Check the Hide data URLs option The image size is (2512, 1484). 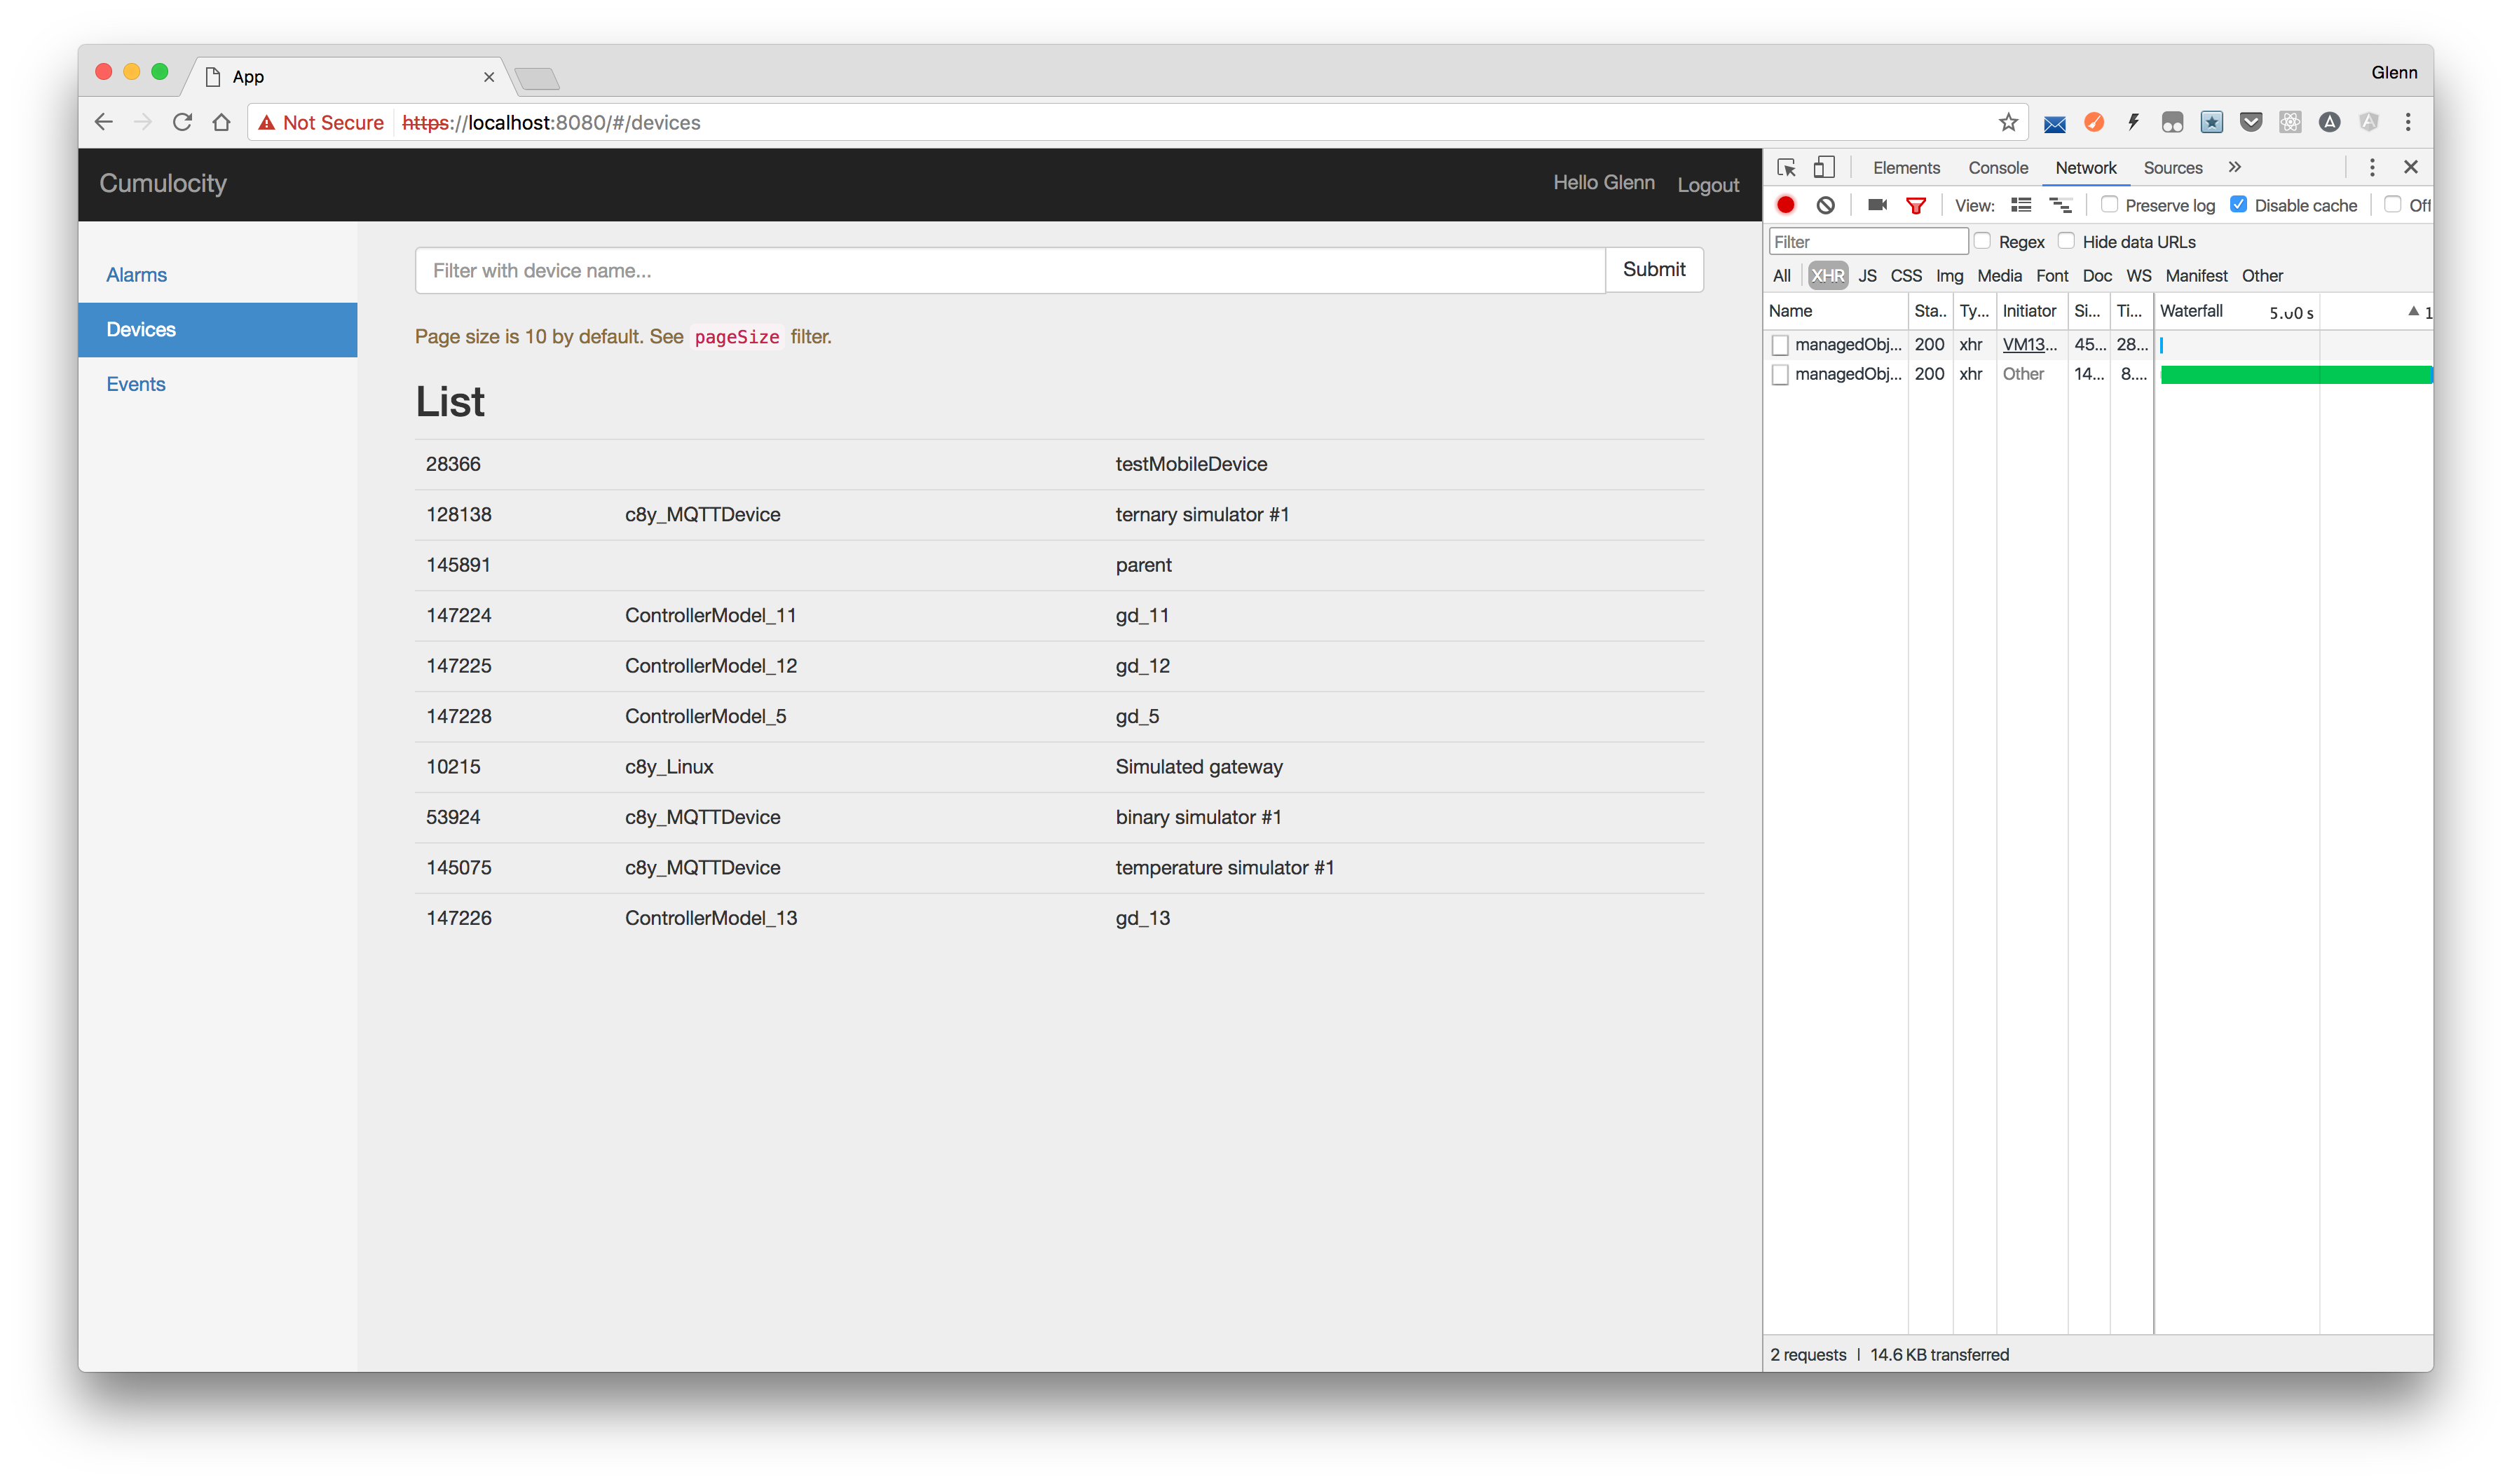(2066, 241)
